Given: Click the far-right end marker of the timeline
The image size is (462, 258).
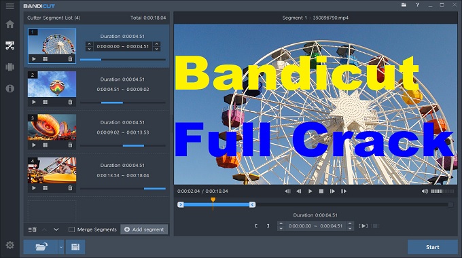Looking at the screenshot, I should tap(450, 204).
